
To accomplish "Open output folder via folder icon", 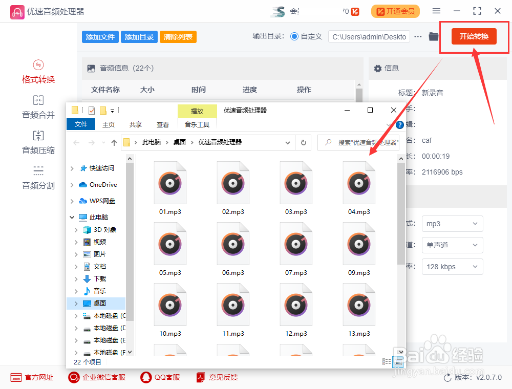I will (433, 36).
